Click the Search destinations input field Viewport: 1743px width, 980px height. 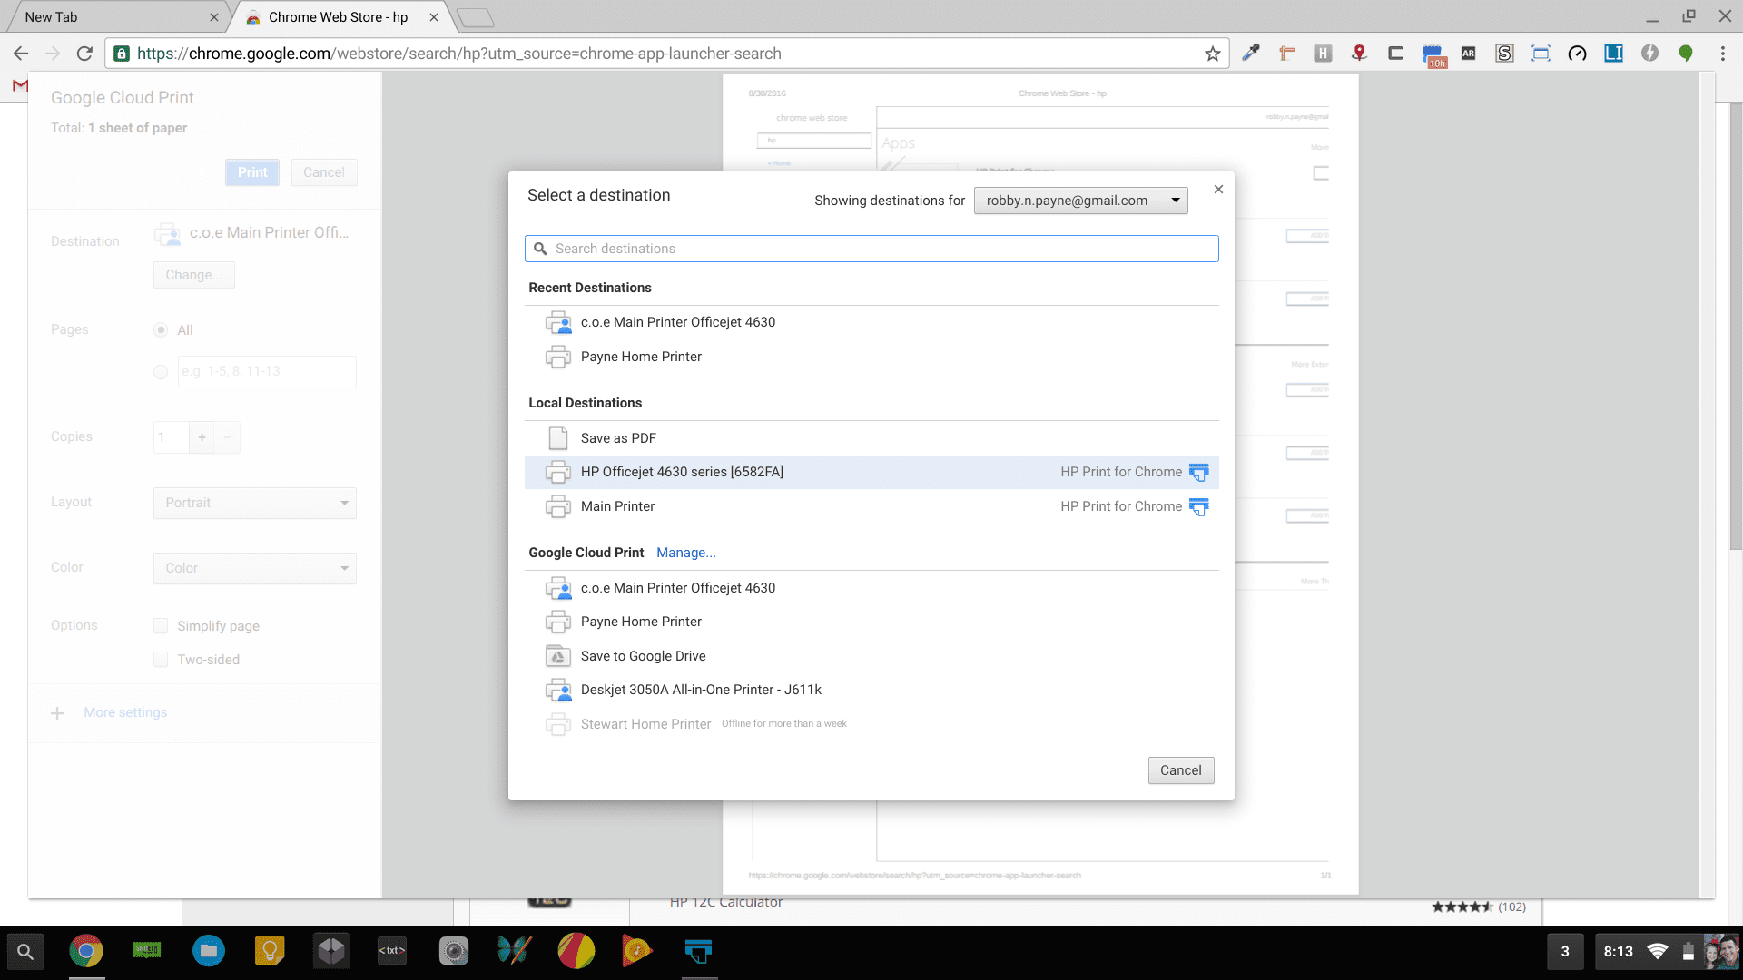coord(871,248)
